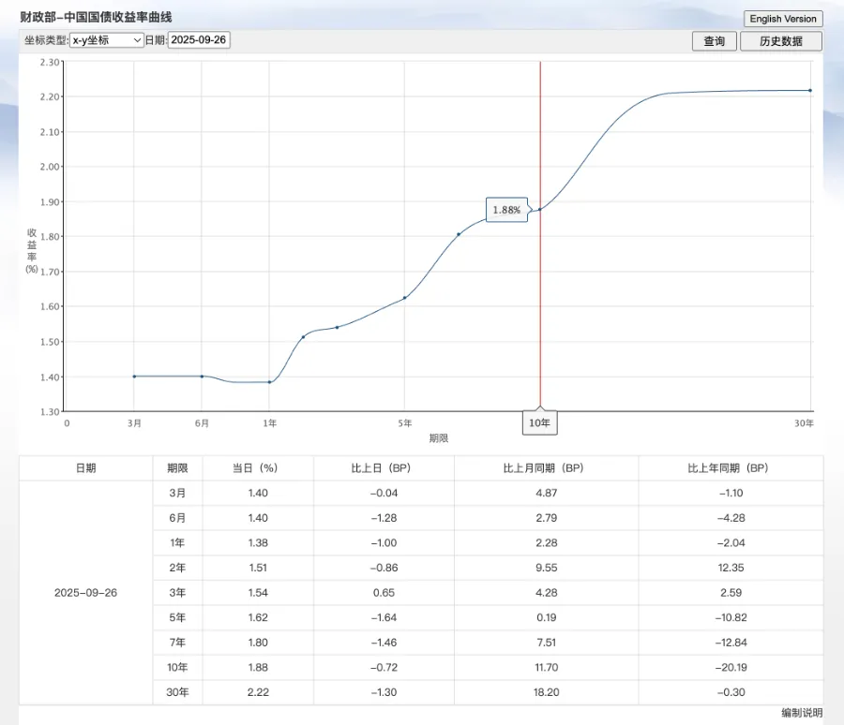The width and height of the screenshot is (844, 725).
Task: Click the 10年 data point on red line
Action: click(x=539, y=209)
